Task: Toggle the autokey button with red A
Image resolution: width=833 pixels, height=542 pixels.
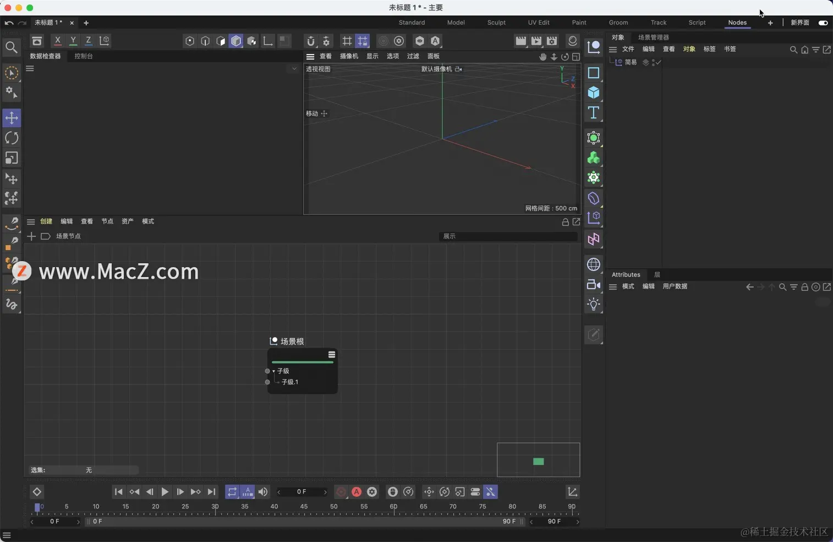Action: (x=357, y=492)
